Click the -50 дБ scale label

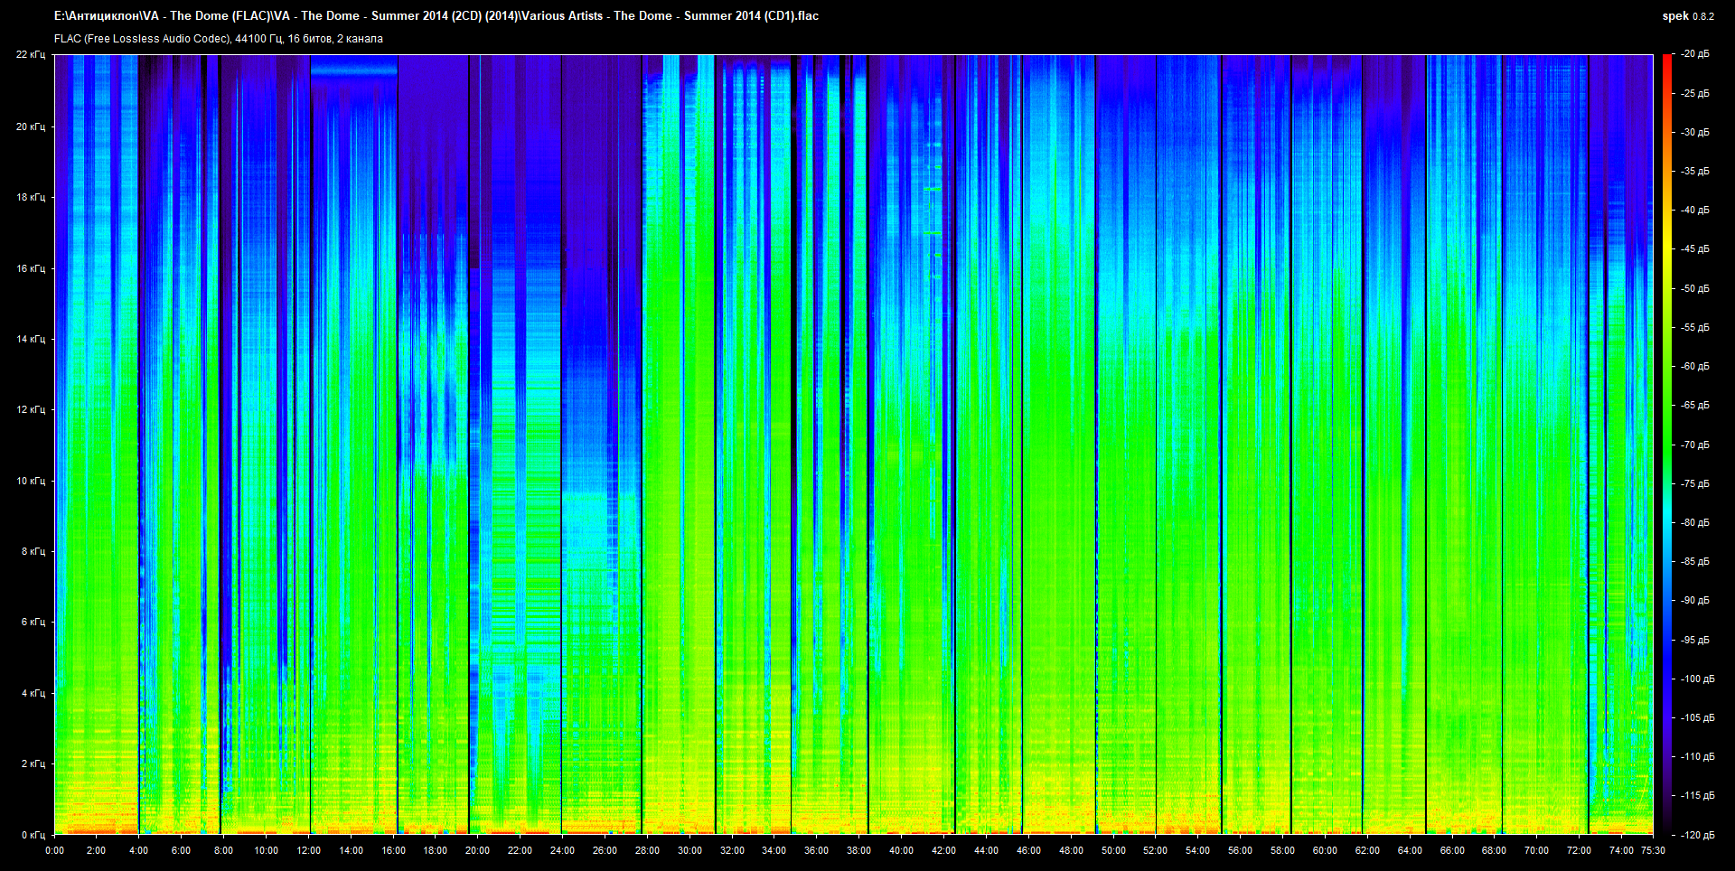(x=1694, y=288)
